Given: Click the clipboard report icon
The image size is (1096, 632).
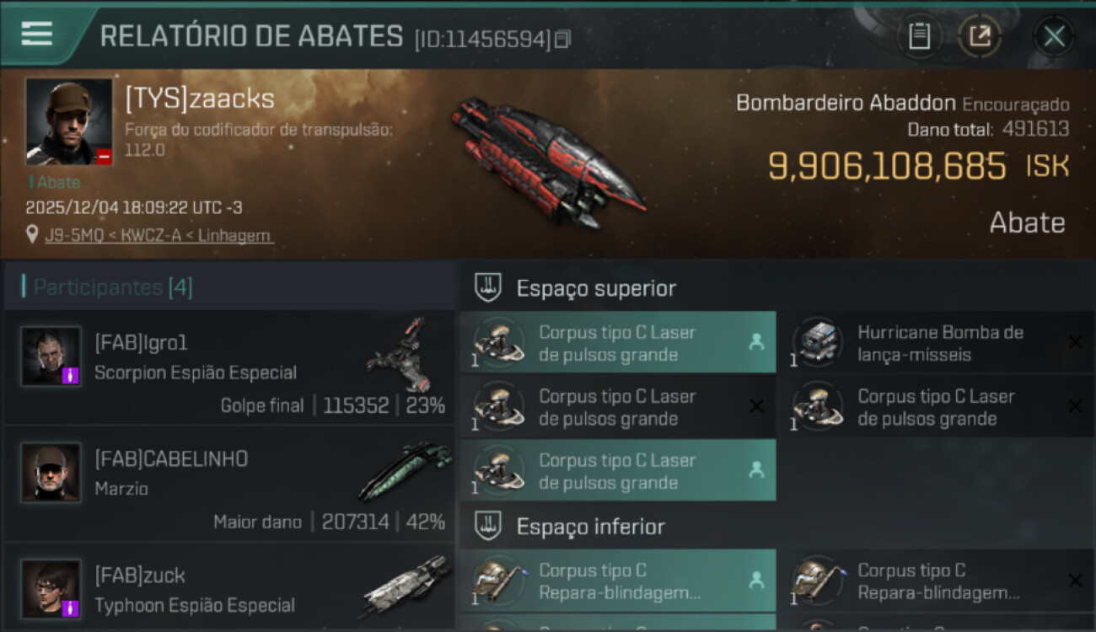Looking at the screenshot, I should (919, 36).
